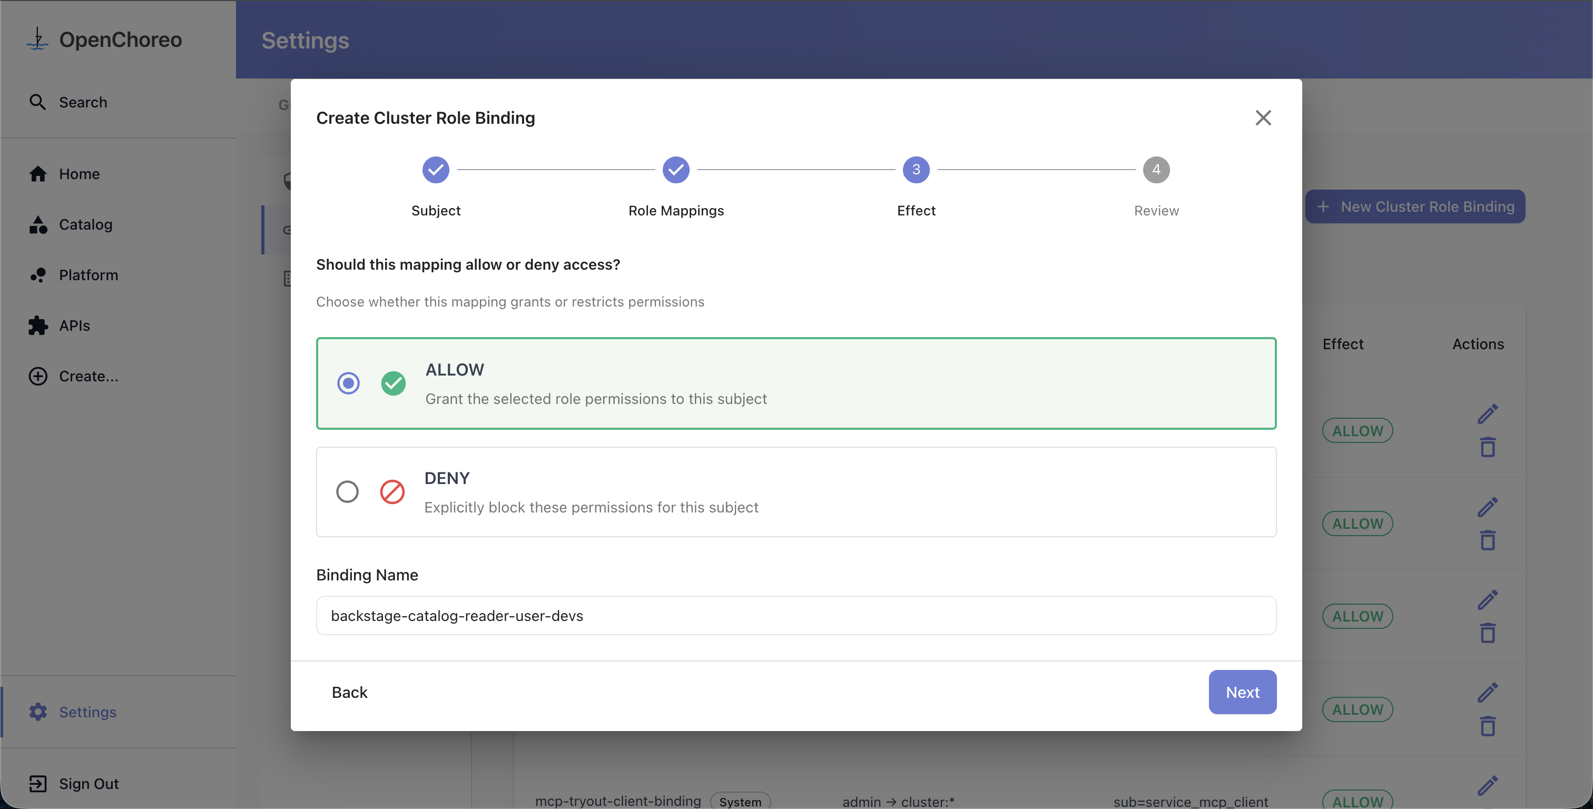Select the ALLOW radio button
1593x809 pixels.
(348, 383)
